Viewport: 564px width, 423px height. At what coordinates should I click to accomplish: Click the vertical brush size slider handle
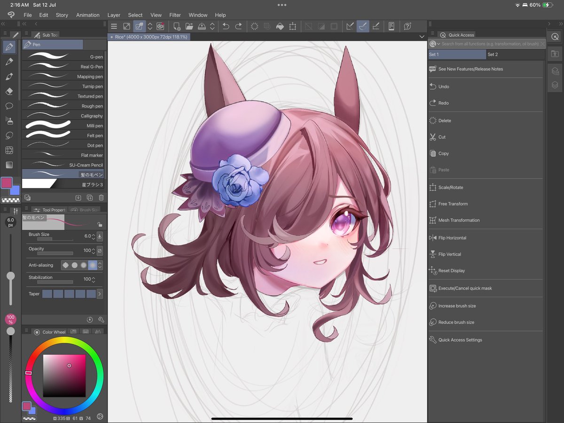10,276
